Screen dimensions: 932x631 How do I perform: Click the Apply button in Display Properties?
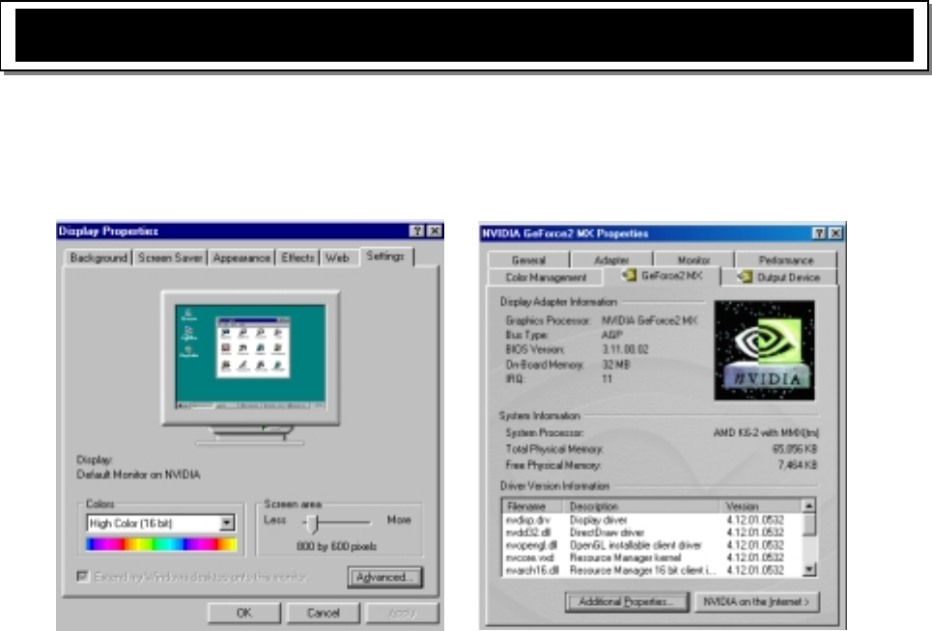tap(403, 613)
